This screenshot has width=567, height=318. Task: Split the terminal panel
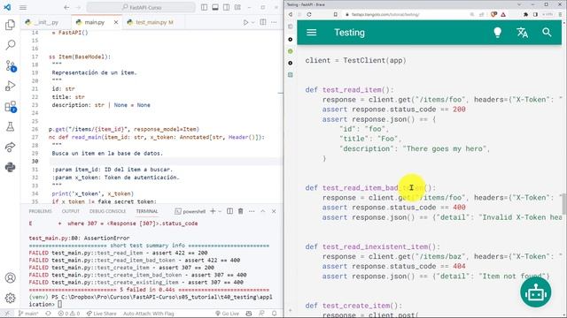click(229, 211)
